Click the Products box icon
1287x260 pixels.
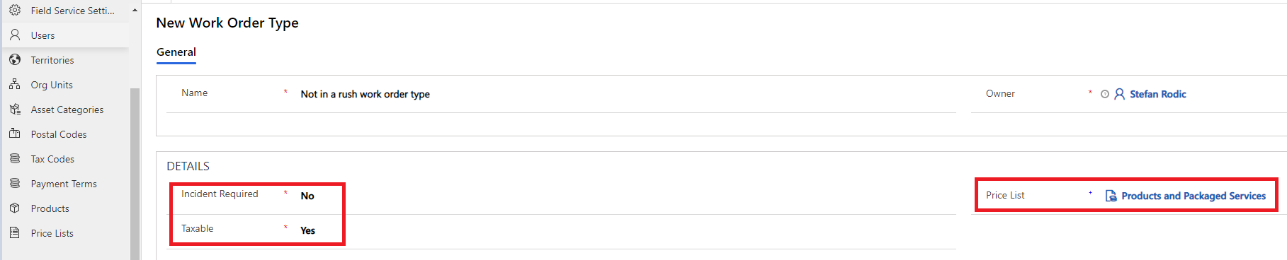(14, 208)
